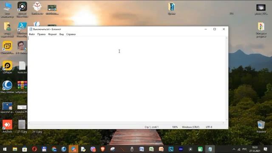This screenshot has height=153, width=272.
Task: Select the portrait photo desktop icon
Action: 22,48
